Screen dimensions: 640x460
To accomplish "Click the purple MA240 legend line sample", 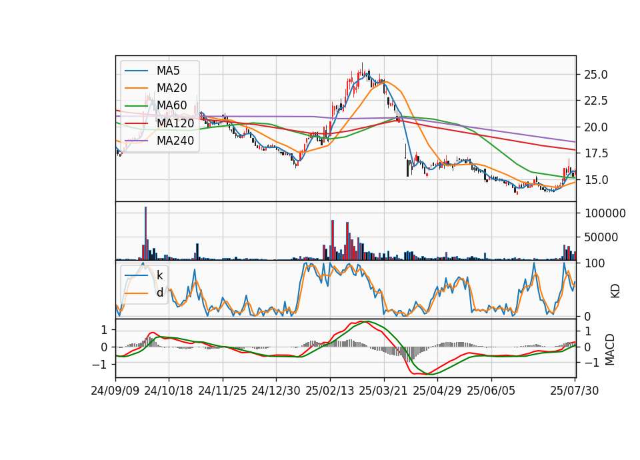I will 136,141.
